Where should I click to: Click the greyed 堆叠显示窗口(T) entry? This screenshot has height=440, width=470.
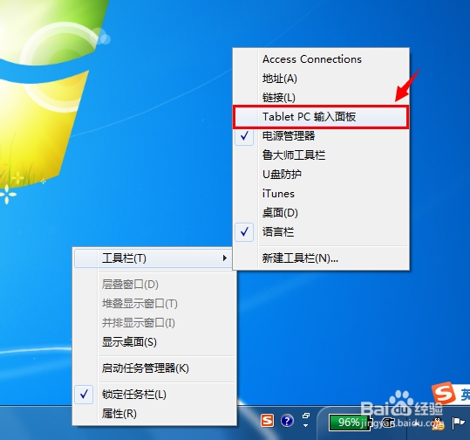154,304
